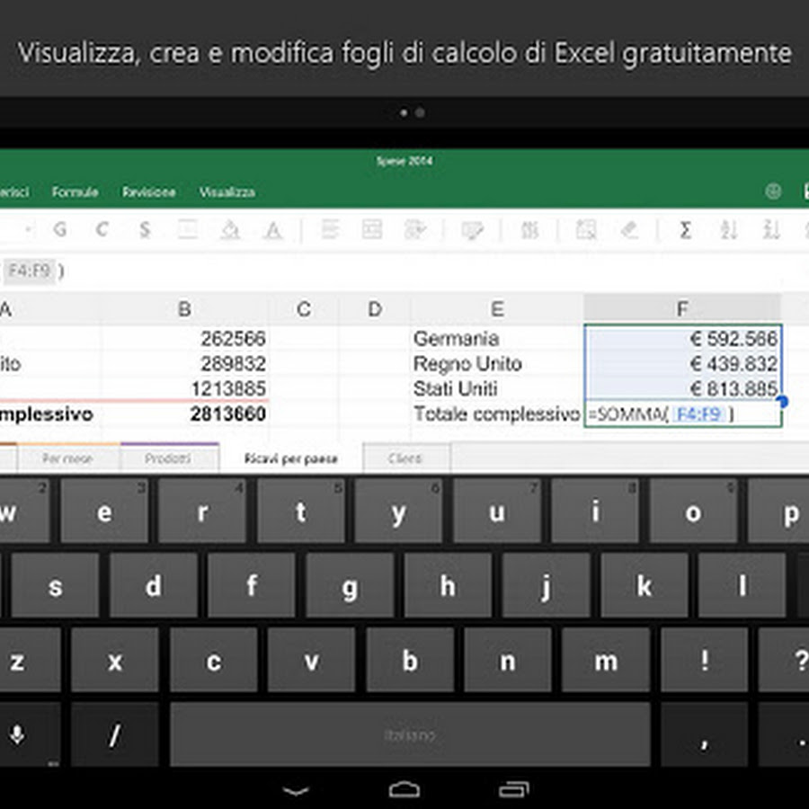
Task: Select column header C
Action: (x=304, y=309)
